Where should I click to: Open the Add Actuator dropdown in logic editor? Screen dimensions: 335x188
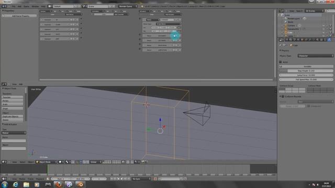pyautogui.click(x=173, y=14)
